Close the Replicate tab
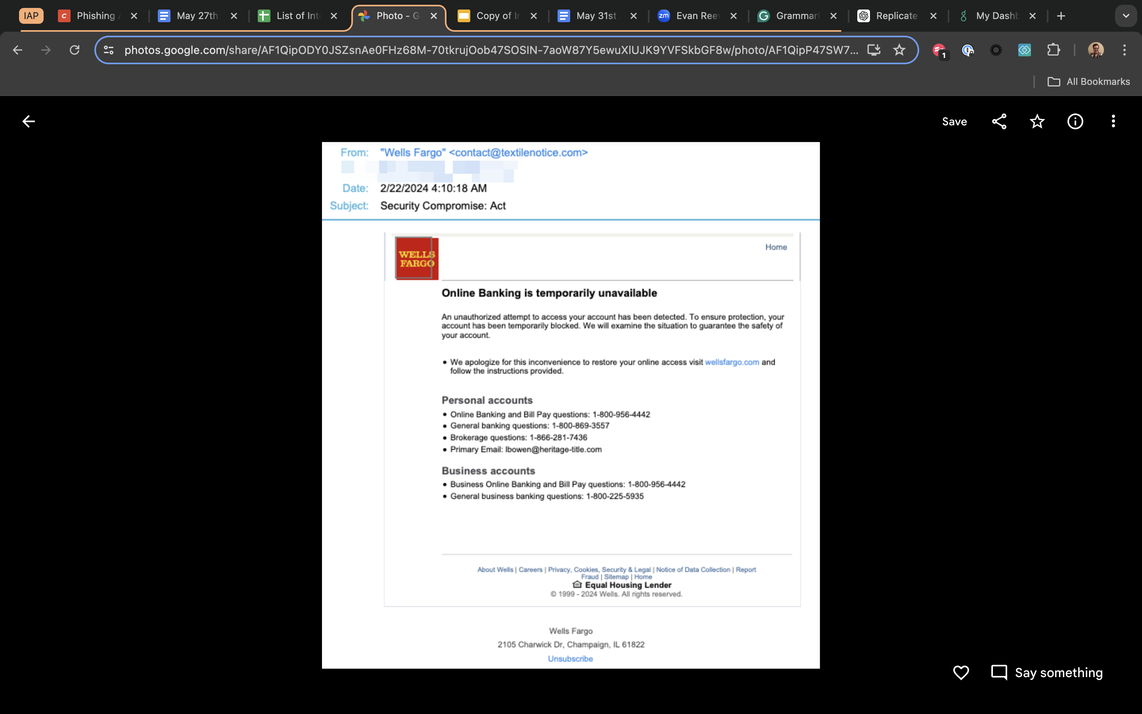 pos(933,16)
